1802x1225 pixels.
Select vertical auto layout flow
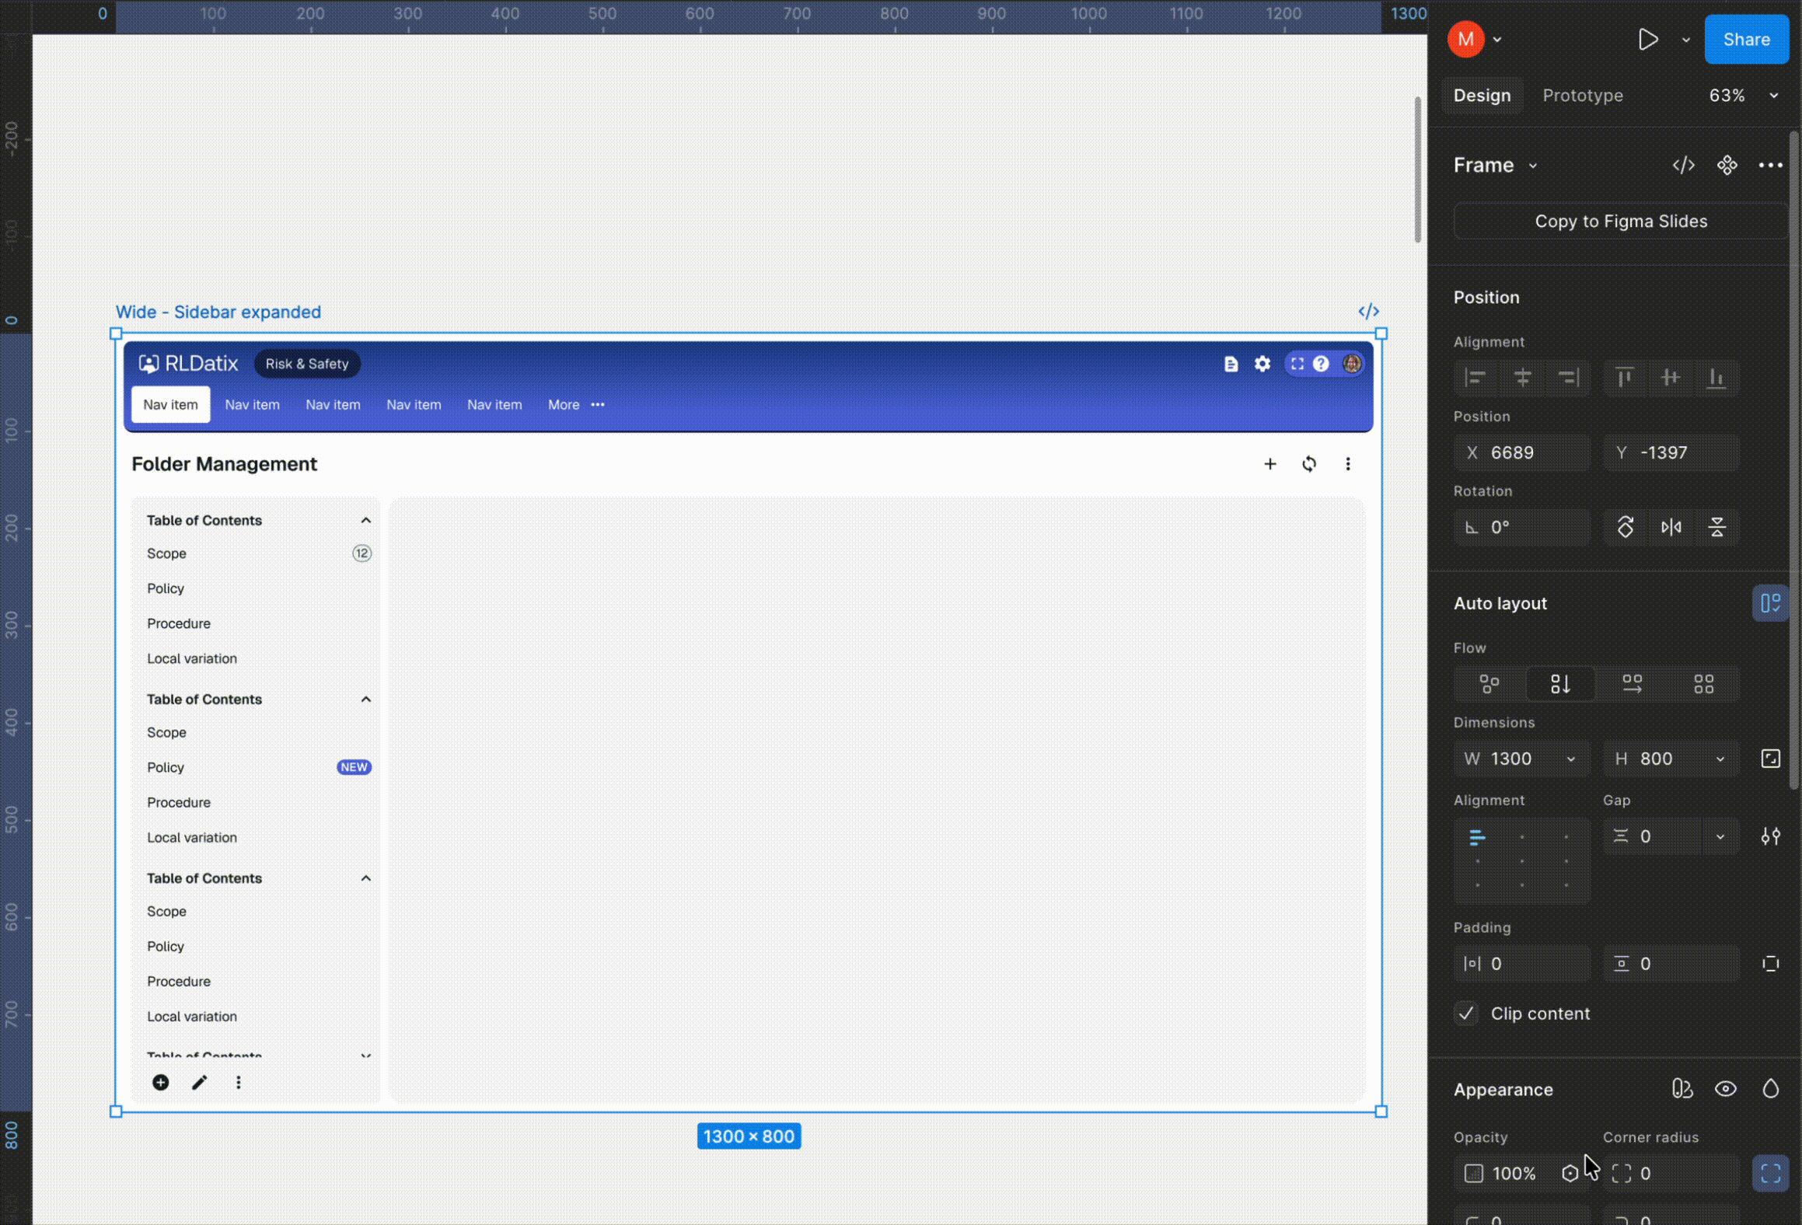1559,684
